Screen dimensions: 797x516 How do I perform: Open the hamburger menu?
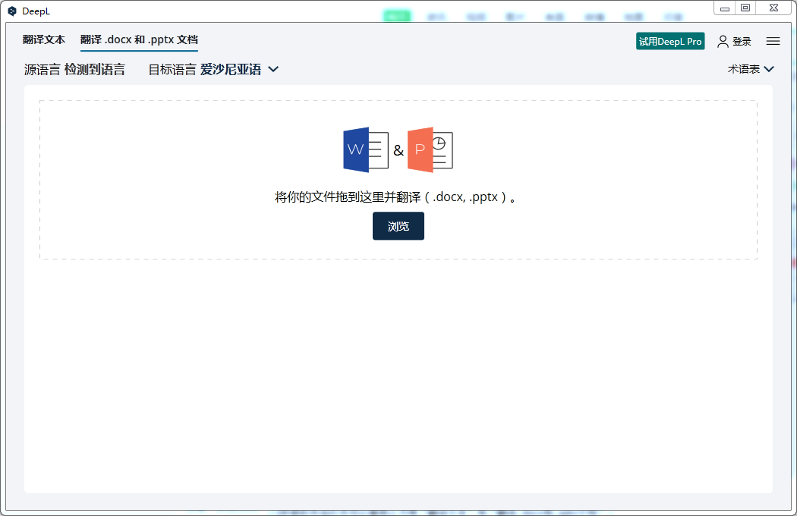point(773,42)
